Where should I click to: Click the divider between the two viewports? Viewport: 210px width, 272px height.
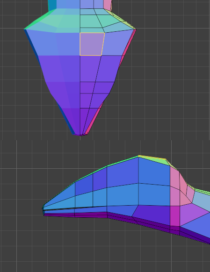(105, 140)
